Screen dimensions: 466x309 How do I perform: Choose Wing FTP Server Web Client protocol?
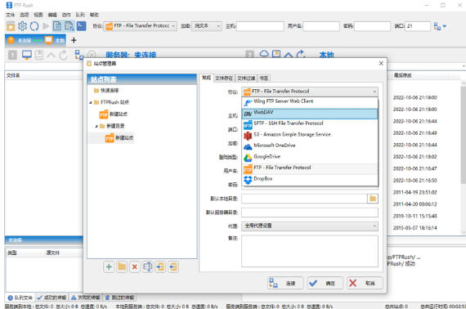310,102
